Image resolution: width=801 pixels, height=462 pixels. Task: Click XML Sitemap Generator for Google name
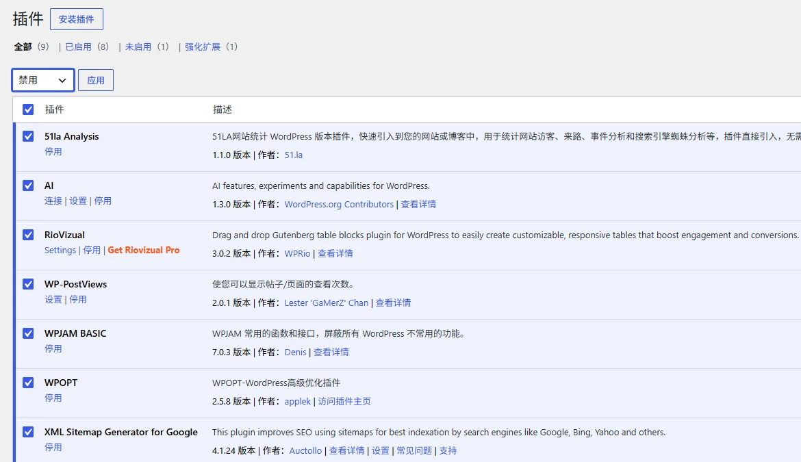(x=121, y=432)
